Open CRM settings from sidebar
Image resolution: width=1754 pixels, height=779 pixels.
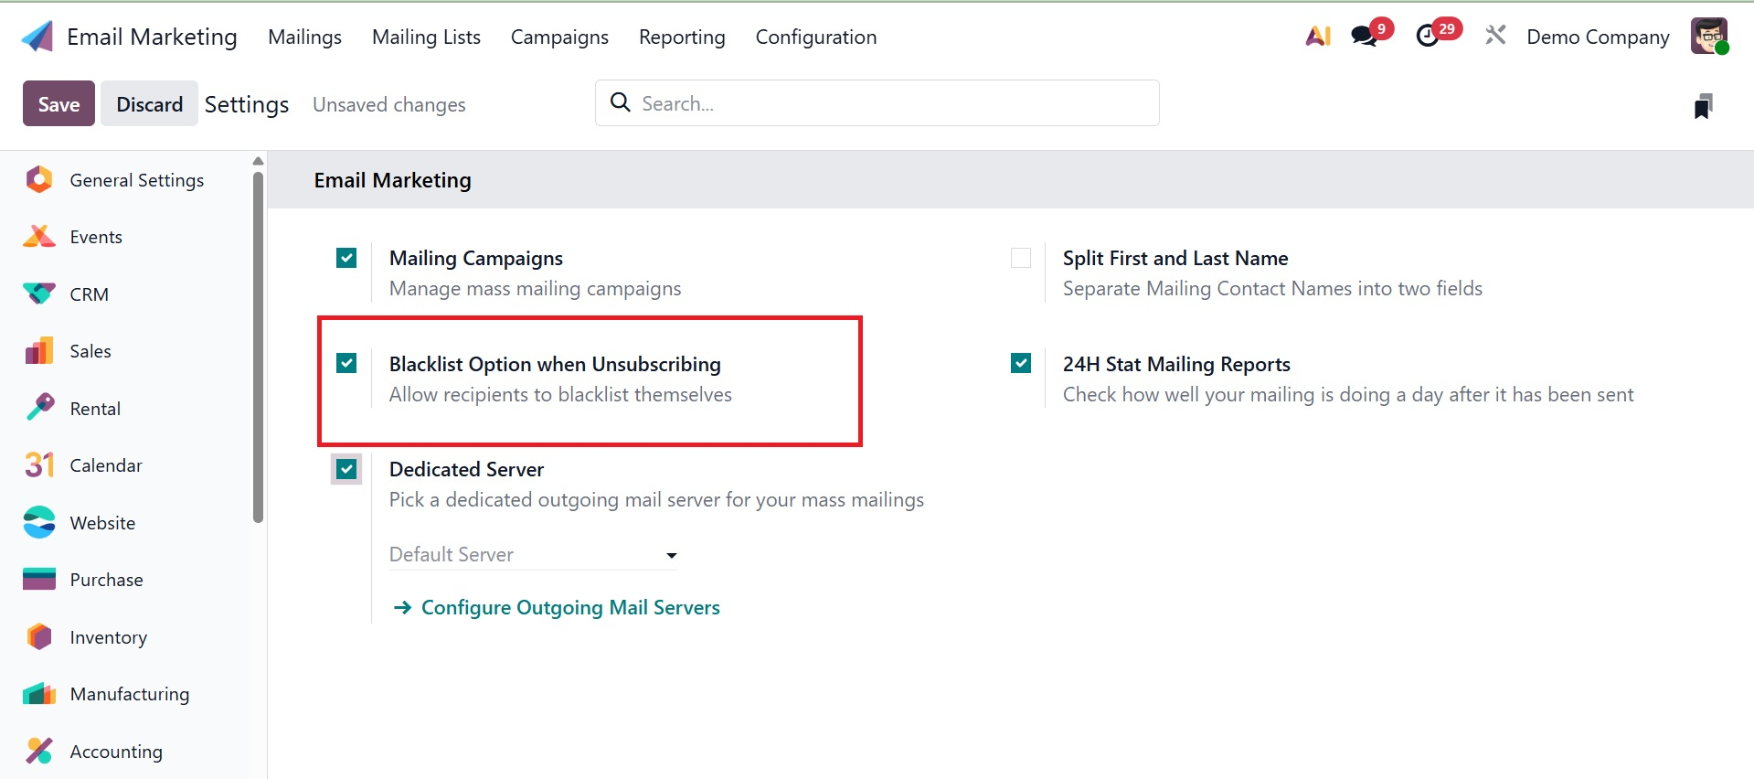point(89,294)
